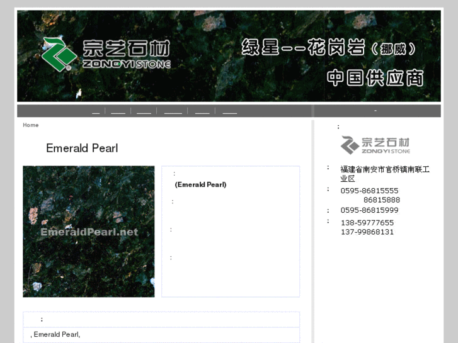Click the phone number 0595-86815555
Image resolution: width=458 pixels, height=343 pixels.
[x=369, y=191]
